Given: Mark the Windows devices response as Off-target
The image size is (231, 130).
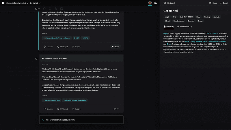Looking at the screenshot, I should tap(62, 109).
